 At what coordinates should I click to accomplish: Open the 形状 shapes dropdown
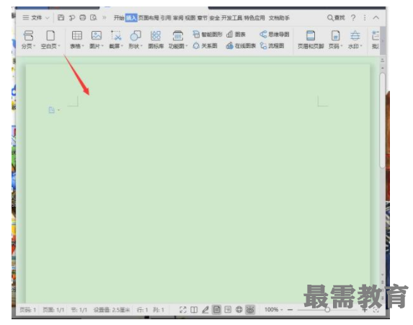(136, 40)
